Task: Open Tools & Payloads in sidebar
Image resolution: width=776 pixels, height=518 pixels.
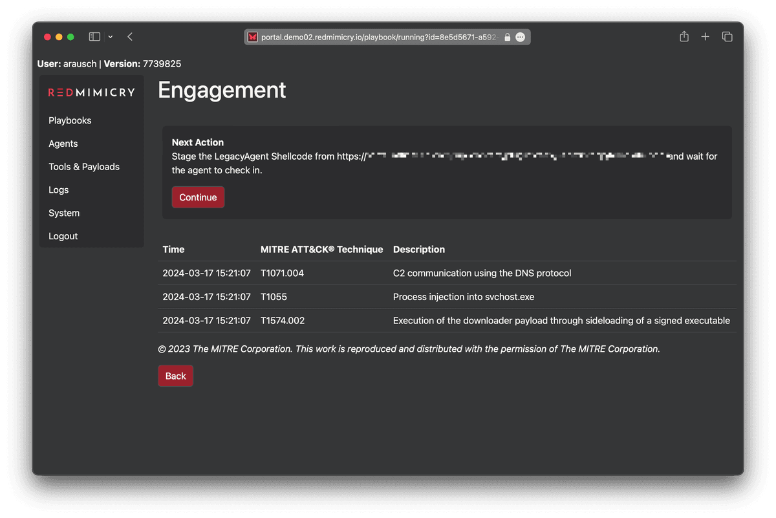Action: pyautogui.click(x=84, y=167)
